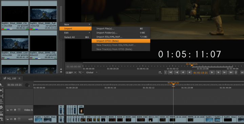Viewport: 244px width, 124px height.
Task: Select the arrow multi-tool in timeline toolbar
Action: click(1, 85)
